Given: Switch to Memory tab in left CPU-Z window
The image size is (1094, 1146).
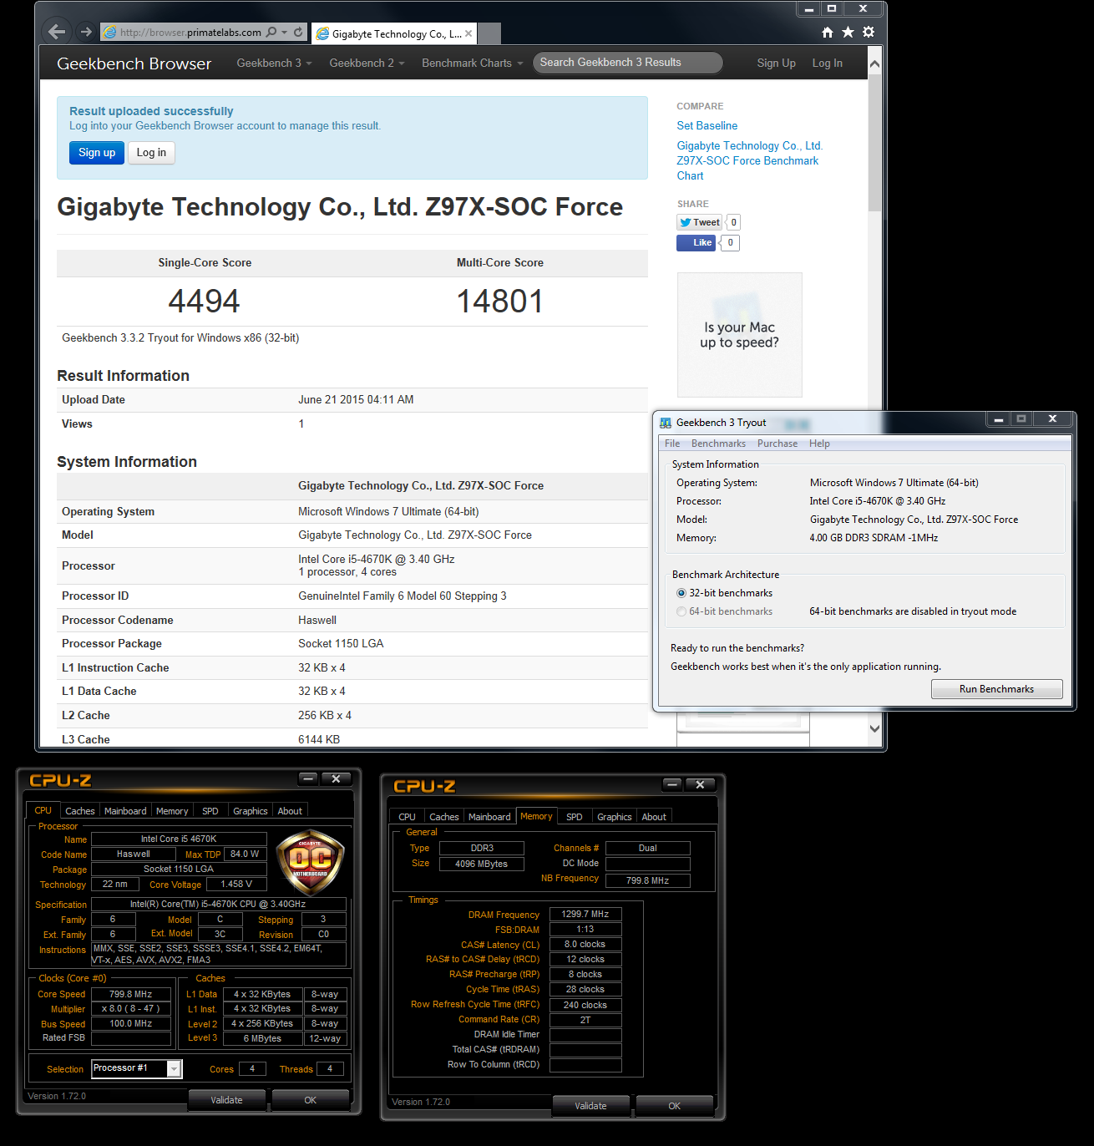Looking at the screenshot, I should tap(172, 811).
